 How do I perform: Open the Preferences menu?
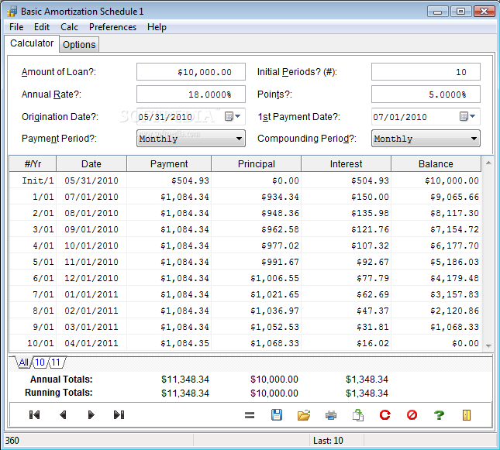tap(112, 27)
